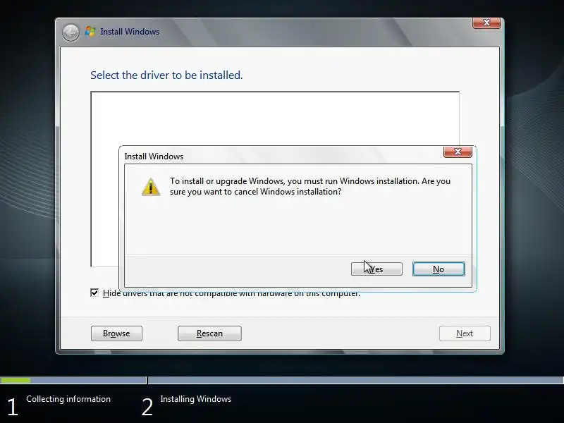Choose No to continue installation
This screenshot has height=423, width=564.
click(x=439, y=269)
